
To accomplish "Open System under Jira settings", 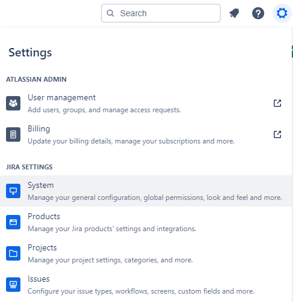I will (x=146, y=191).
